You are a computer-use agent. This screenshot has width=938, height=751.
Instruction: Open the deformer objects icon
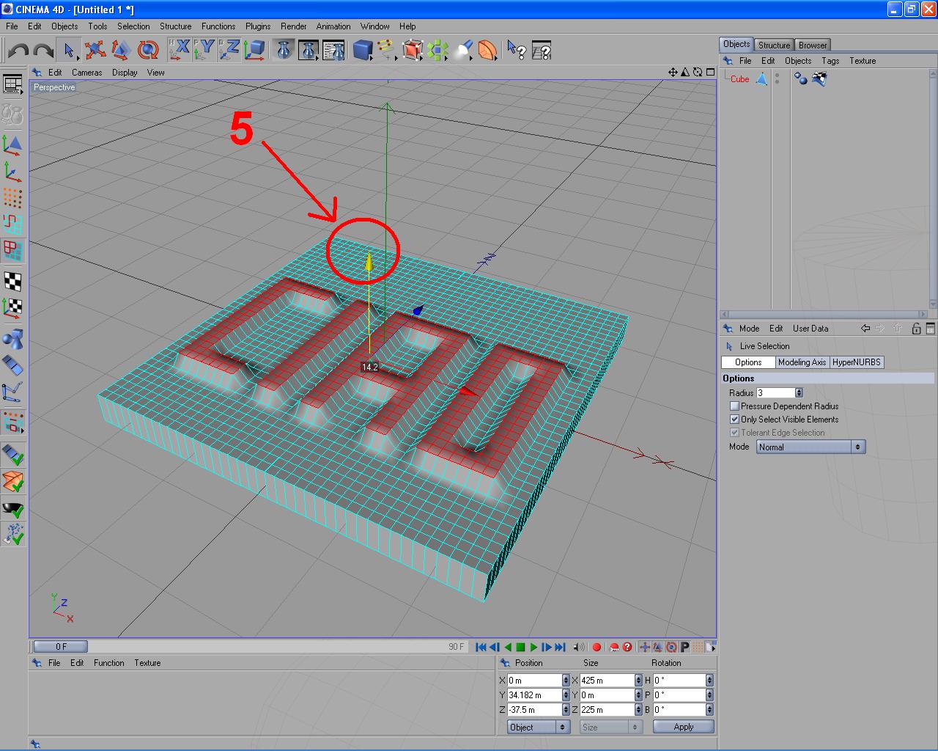point(487,50)
